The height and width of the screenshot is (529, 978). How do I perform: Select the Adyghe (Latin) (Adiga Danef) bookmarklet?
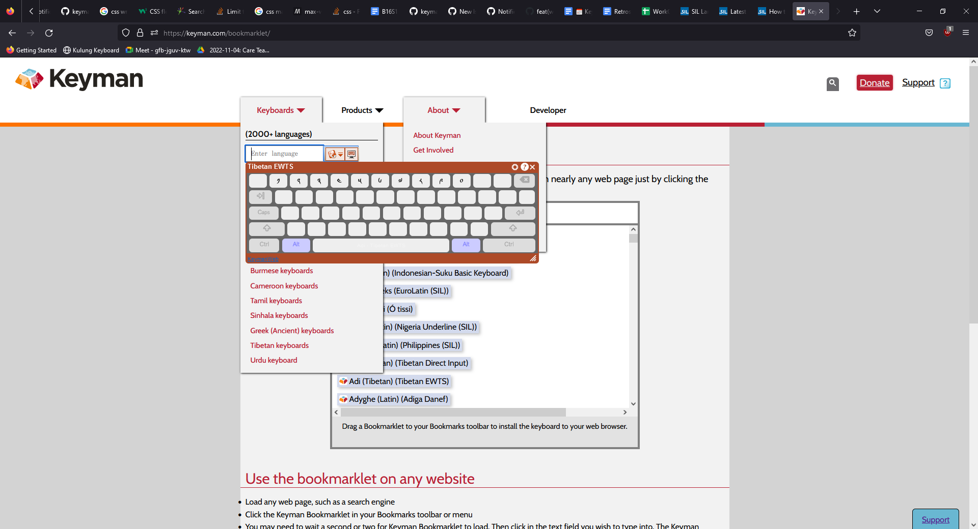point(393,399)
